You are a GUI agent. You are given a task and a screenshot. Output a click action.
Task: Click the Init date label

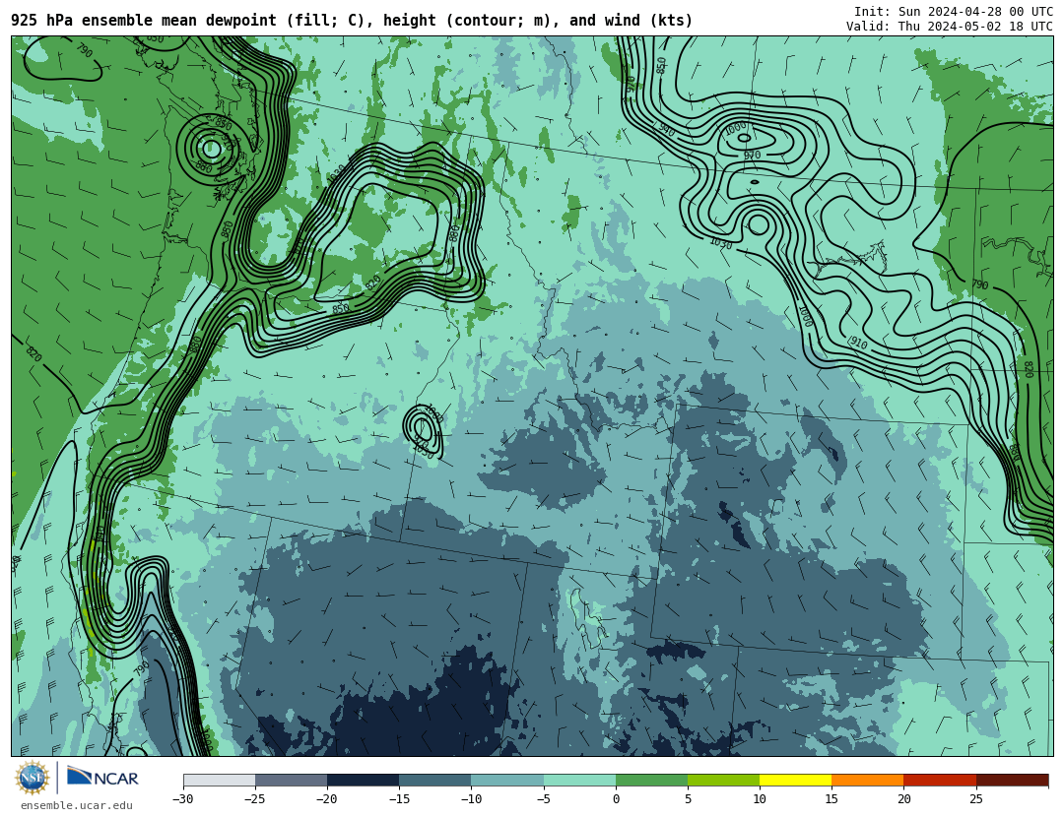[x=954, y=12]
